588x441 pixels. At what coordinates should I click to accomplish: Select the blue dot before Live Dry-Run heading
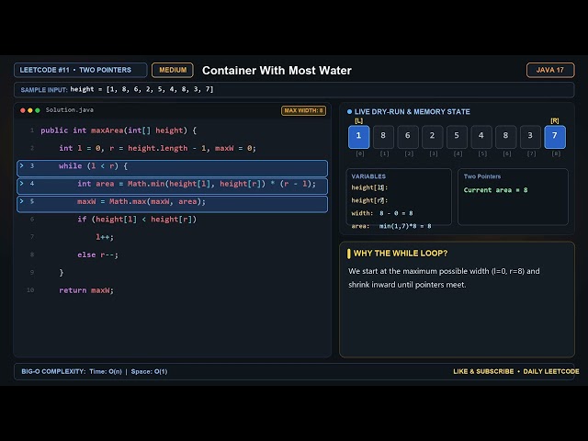[349, 112]
